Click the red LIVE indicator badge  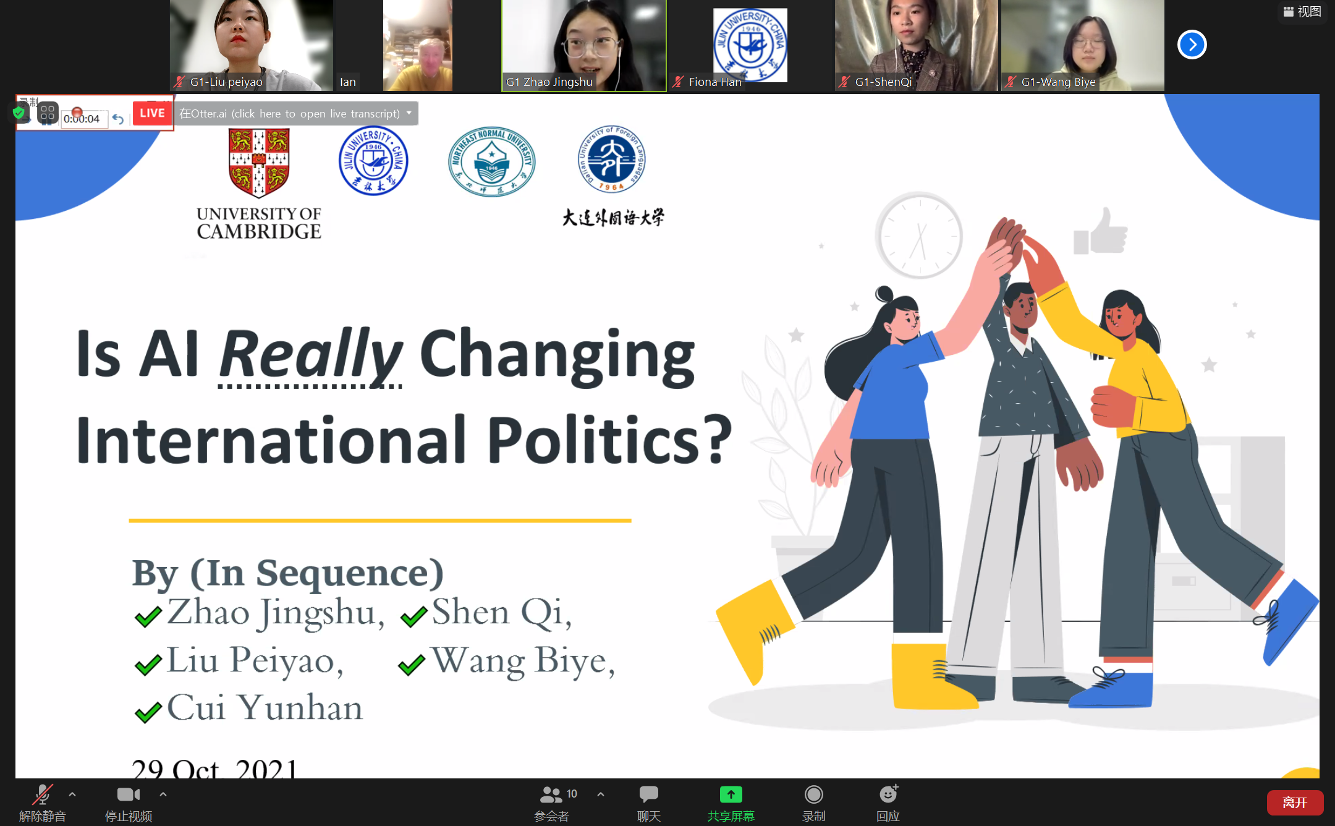152,113
